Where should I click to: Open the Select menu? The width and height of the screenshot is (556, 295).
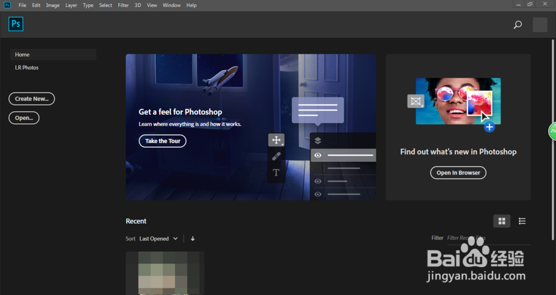tap(106, 6)
